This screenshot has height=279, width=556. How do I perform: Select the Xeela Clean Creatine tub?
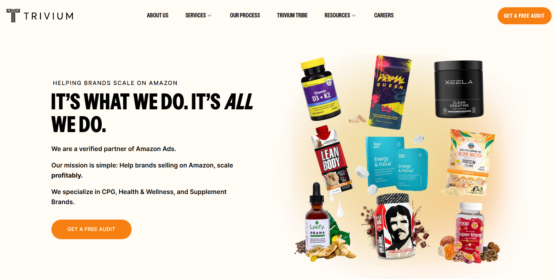pyautogui.click(x=459, y=89)
